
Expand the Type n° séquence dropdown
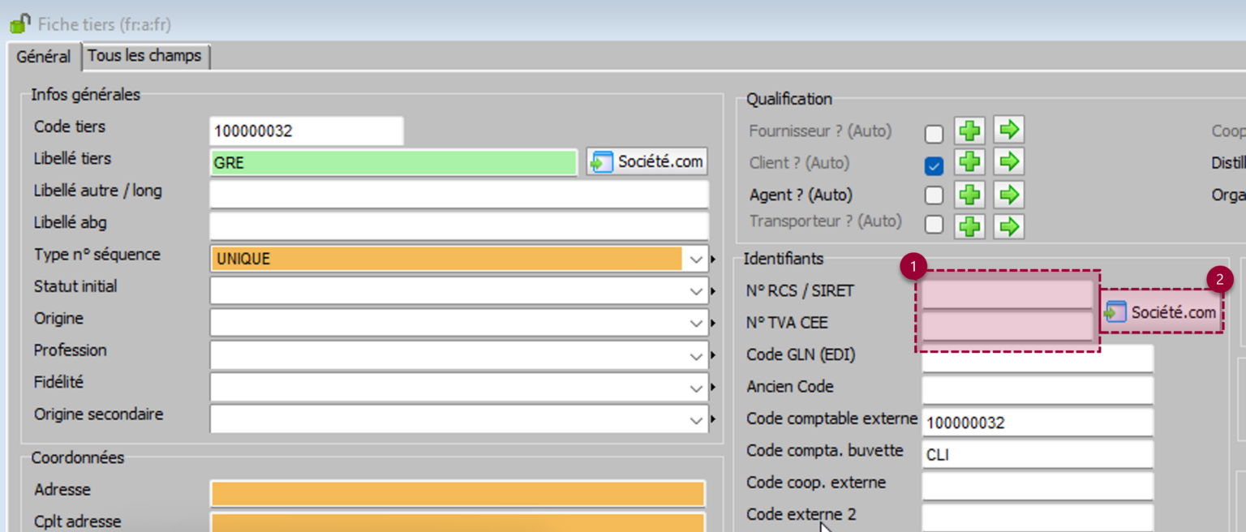click(x=695, y=260)
